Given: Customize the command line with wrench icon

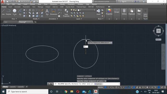Looking at the screenshot, I should point(52,84).
